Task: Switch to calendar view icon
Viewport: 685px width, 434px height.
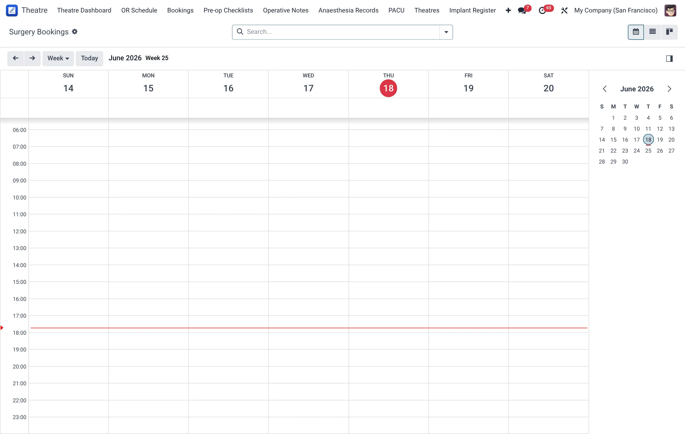Action: point(636,32)
